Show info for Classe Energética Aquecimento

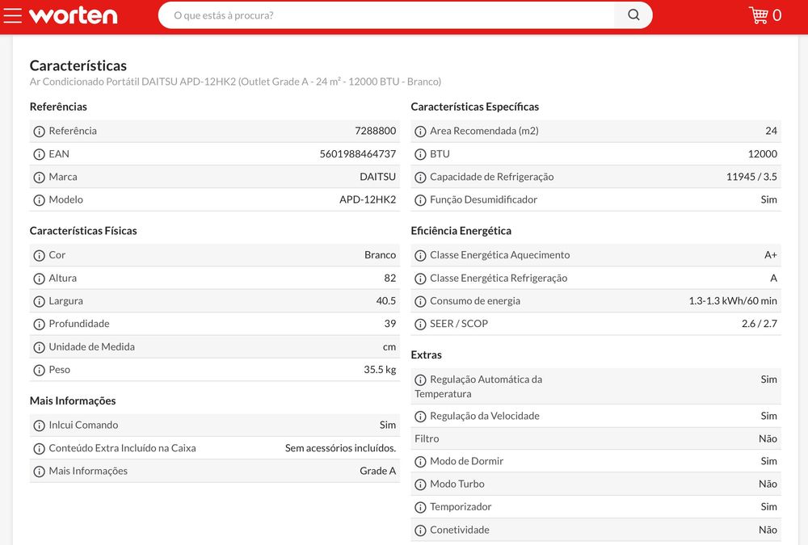pyautogui.click(x=420, y=255)
